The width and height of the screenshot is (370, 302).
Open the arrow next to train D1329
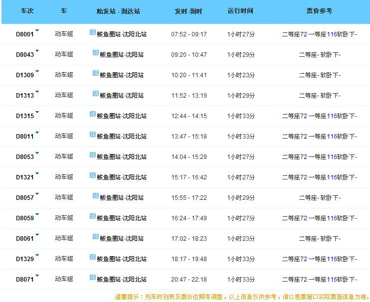(x=37, y=256)
